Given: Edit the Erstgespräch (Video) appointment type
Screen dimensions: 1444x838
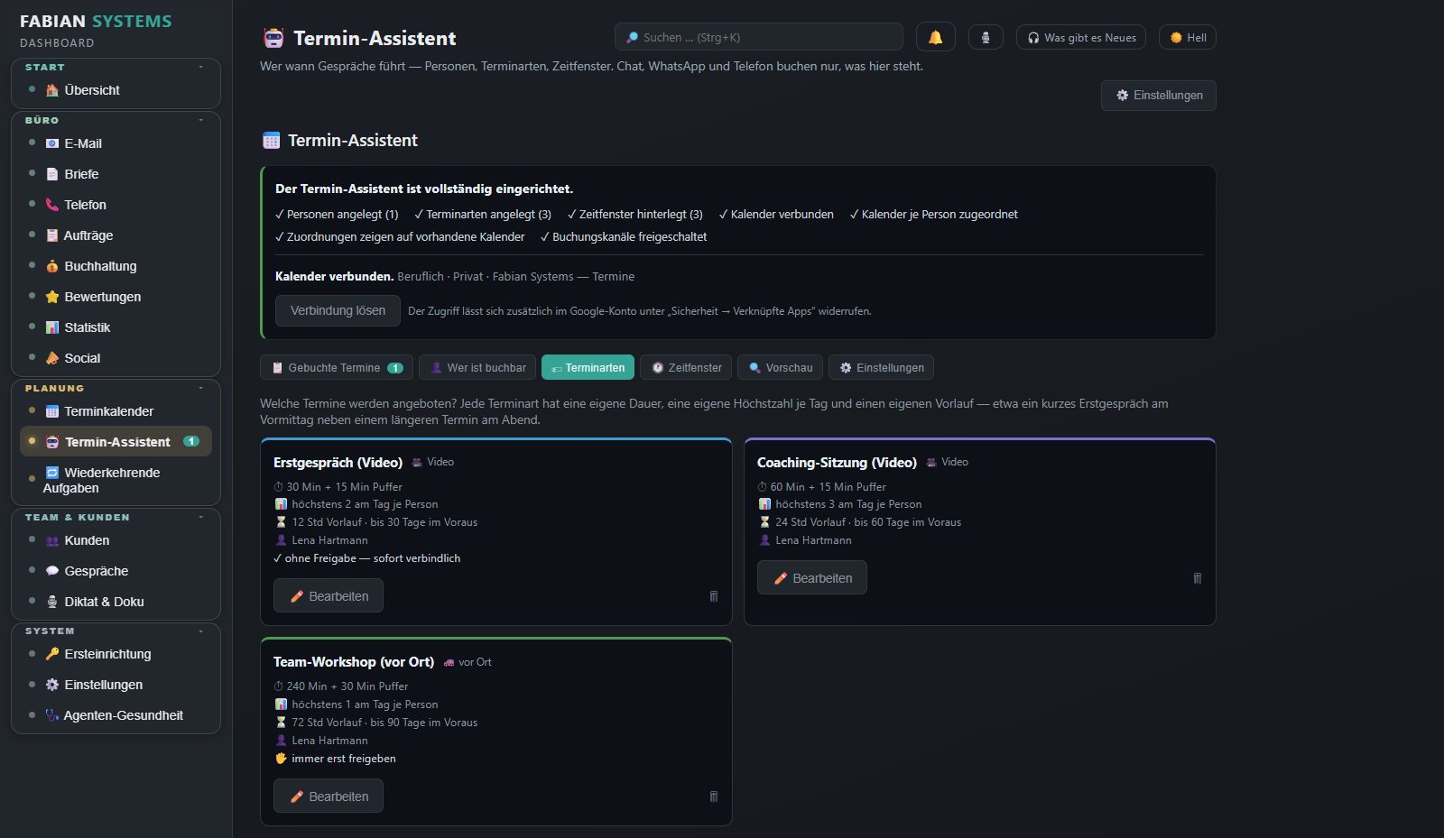Looking at the screenshot, I should pos(329,596).
